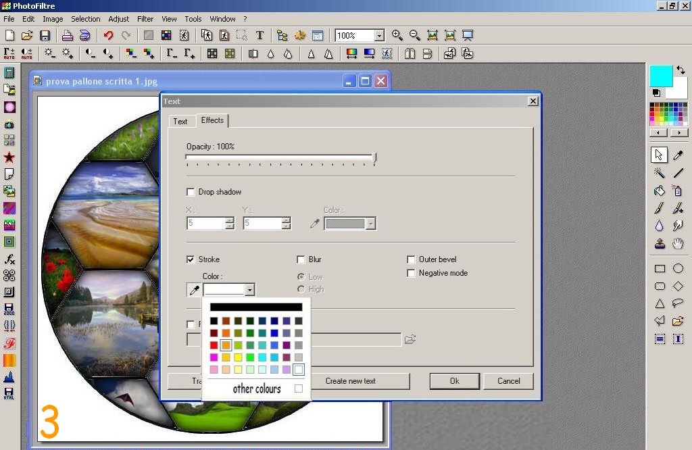Pick the white swatch in the color popup

(299, 370)
